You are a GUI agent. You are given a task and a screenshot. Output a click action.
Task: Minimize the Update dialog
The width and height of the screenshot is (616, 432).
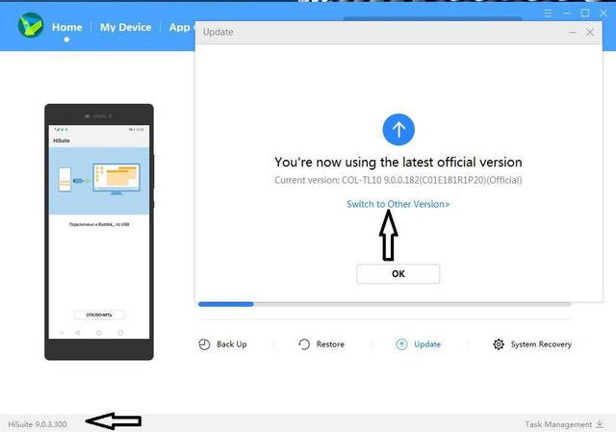coord(573,32)
